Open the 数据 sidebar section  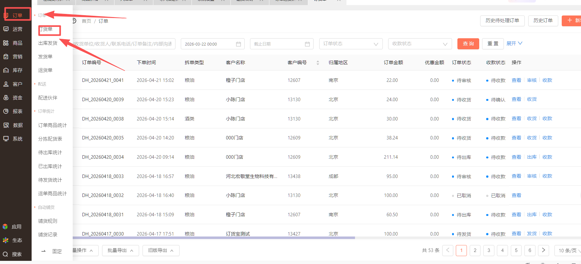click(x=13, y=125)
